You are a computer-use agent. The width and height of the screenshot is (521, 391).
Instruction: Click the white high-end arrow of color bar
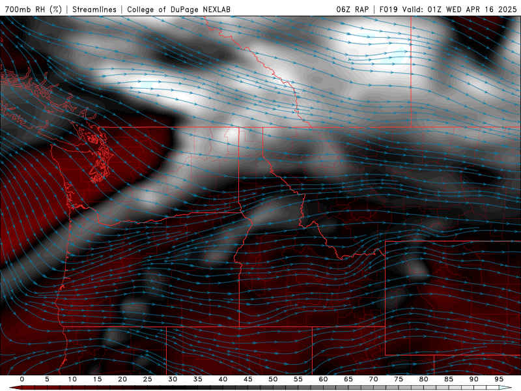[506, 388]
